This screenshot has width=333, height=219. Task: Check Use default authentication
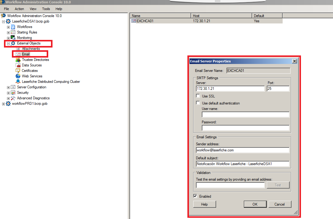(198, 103)
